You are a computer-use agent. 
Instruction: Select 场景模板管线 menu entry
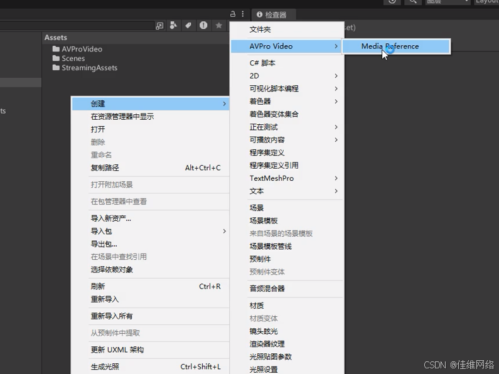click(287, 246)
